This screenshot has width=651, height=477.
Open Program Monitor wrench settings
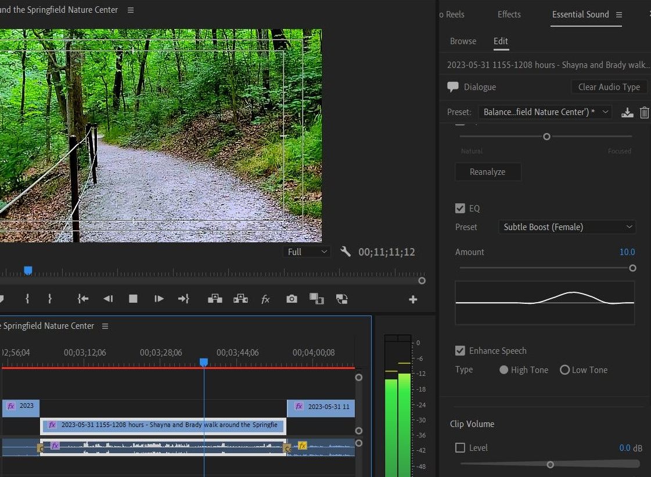click(x=345, y=252)
